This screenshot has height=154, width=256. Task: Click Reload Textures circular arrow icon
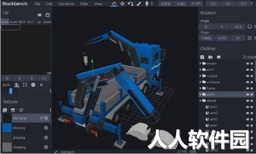(x=21, y=110)
